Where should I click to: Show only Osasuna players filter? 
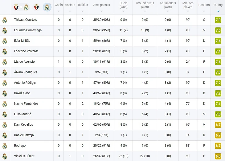pos(36,7)
